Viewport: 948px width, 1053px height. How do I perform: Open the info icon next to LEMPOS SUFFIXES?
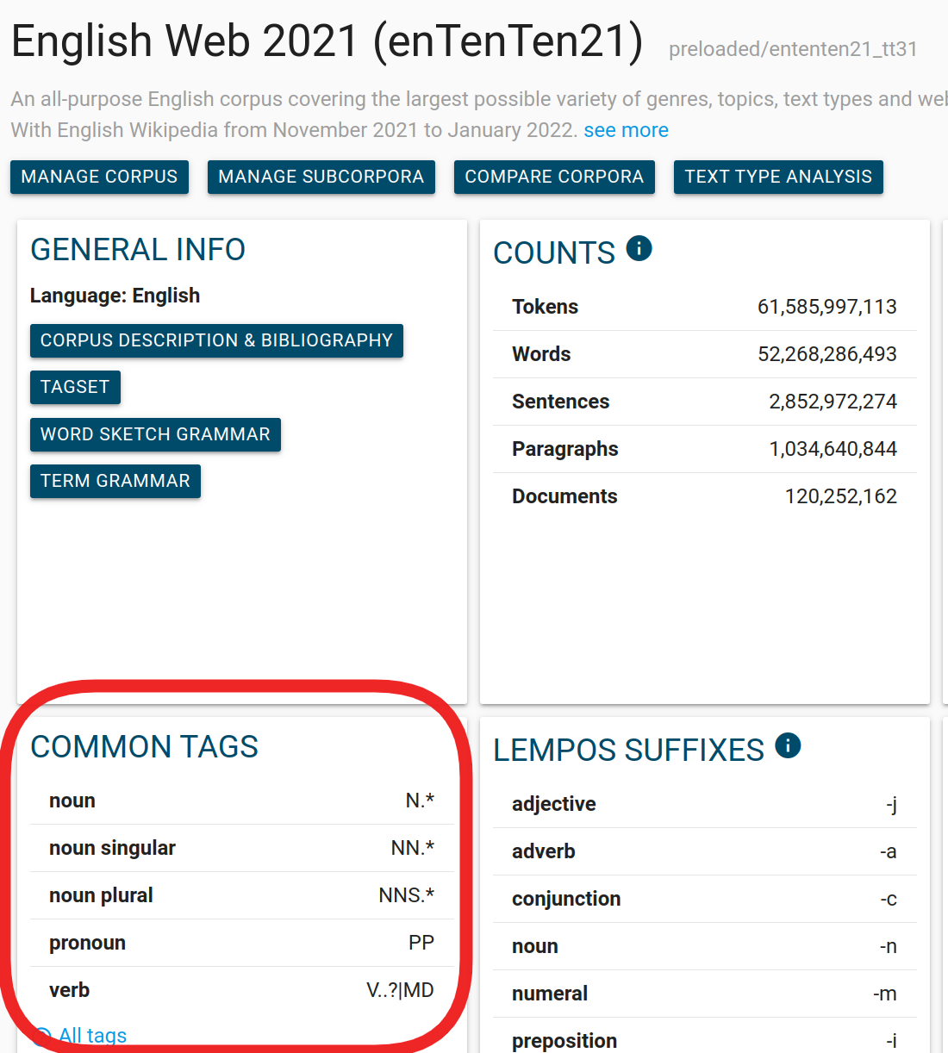[x=788, y=746]
